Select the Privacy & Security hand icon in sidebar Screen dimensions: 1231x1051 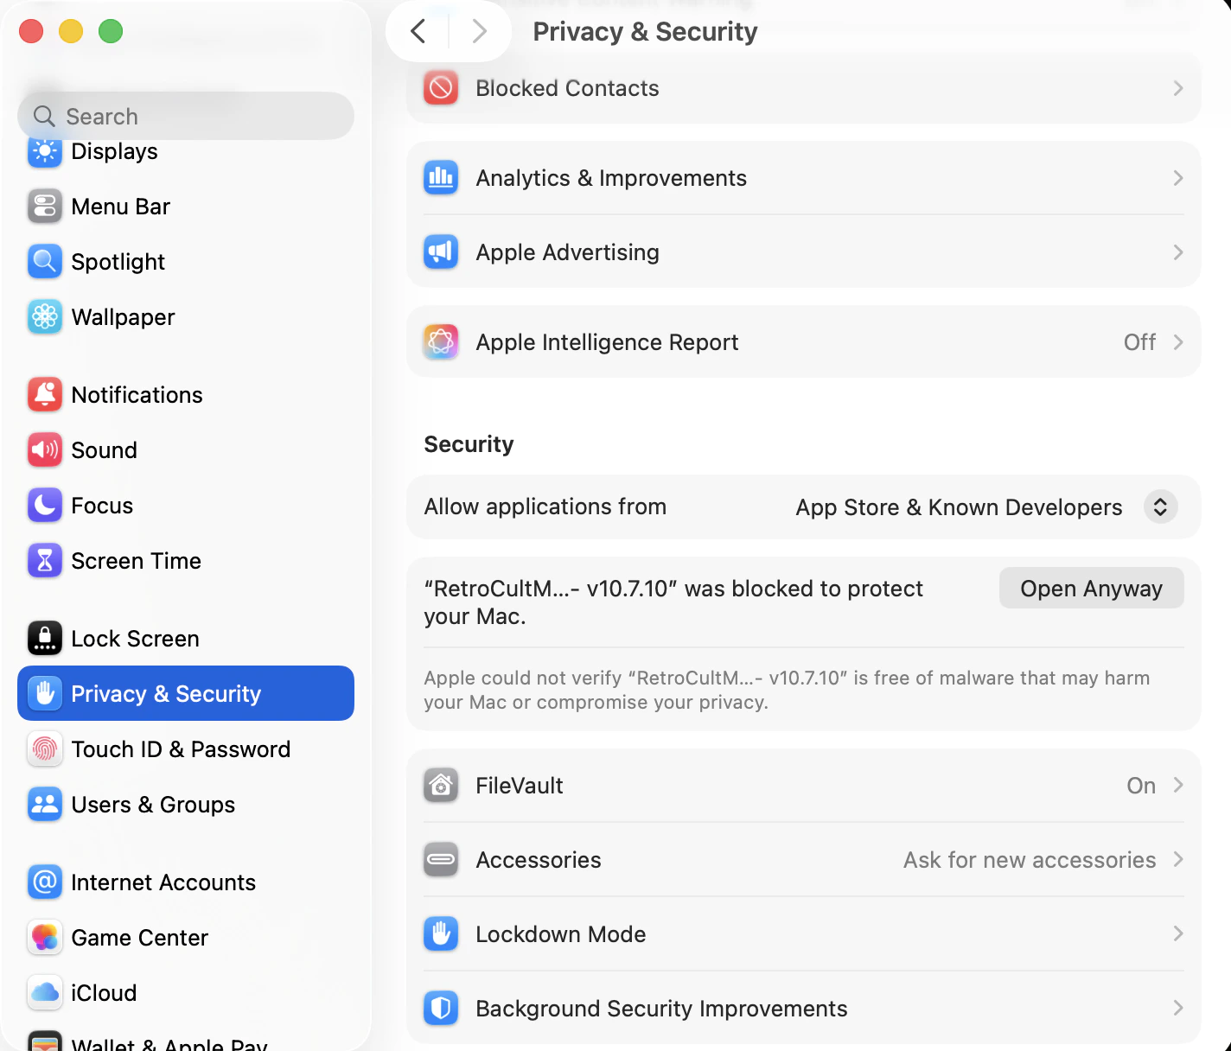(45, 693)
